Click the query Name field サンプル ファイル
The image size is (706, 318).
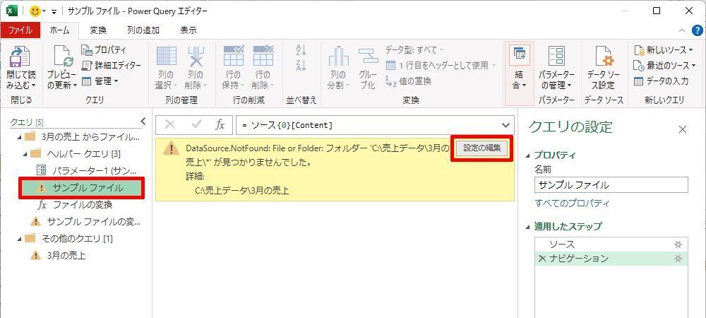(611, 184)
